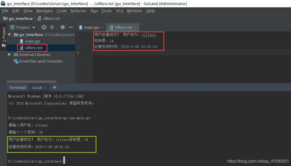This screenshot has height=166, width=291.
Task: Close the villero.txt editor tab
Action: pyautogui.click(x=136, y=27)
